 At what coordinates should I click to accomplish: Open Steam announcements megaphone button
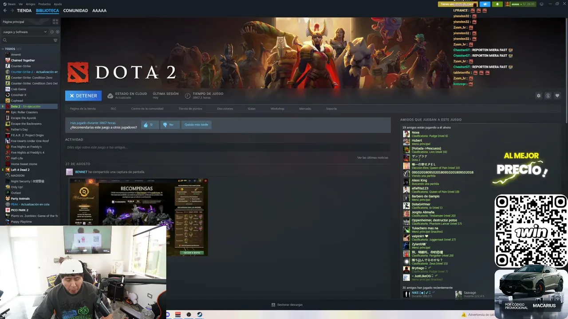coord(485,4)
